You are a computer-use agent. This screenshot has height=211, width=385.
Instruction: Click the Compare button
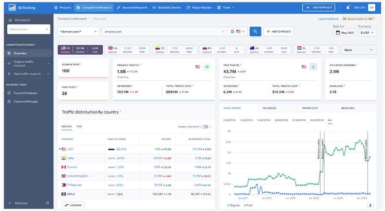pos(73,205)
